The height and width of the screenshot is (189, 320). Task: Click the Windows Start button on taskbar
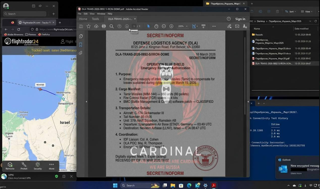[115, 185]
